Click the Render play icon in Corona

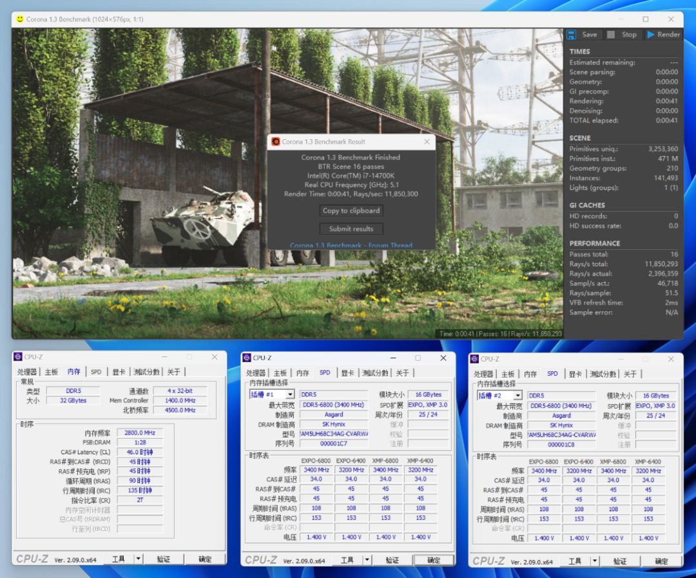point(651,35)
